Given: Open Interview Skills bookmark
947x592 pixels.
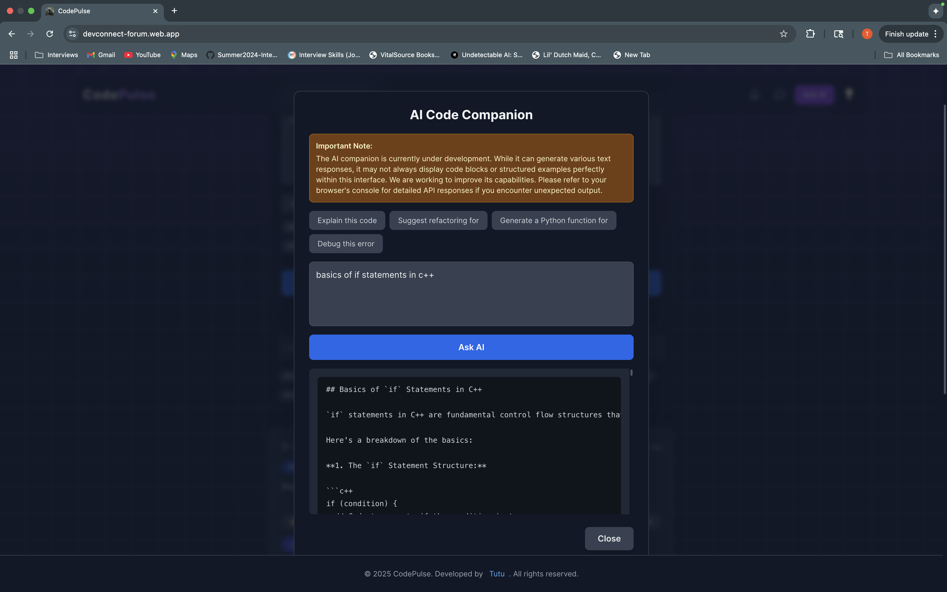Looking at the screenshot, I should pos(324,55).
